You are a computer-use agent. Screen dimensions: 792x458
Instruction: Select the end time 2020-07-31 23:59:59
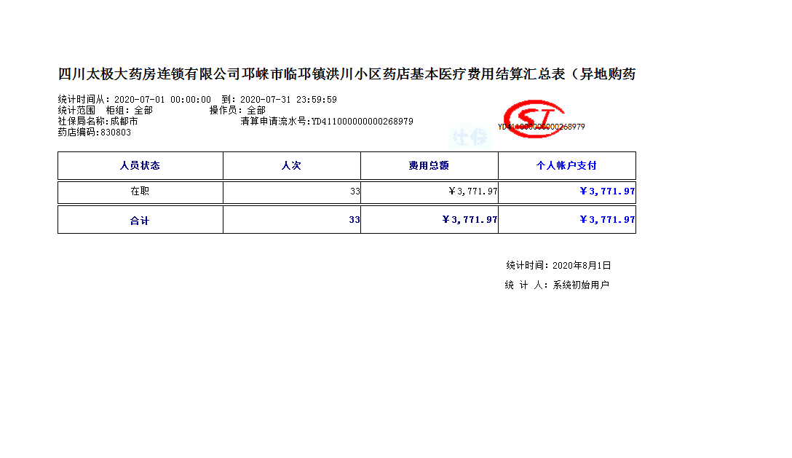[288, 100]
